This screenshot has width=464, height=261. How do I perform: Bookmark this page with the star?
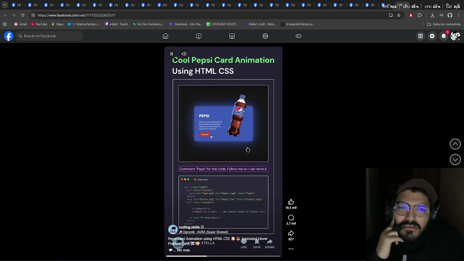[399, 15]
